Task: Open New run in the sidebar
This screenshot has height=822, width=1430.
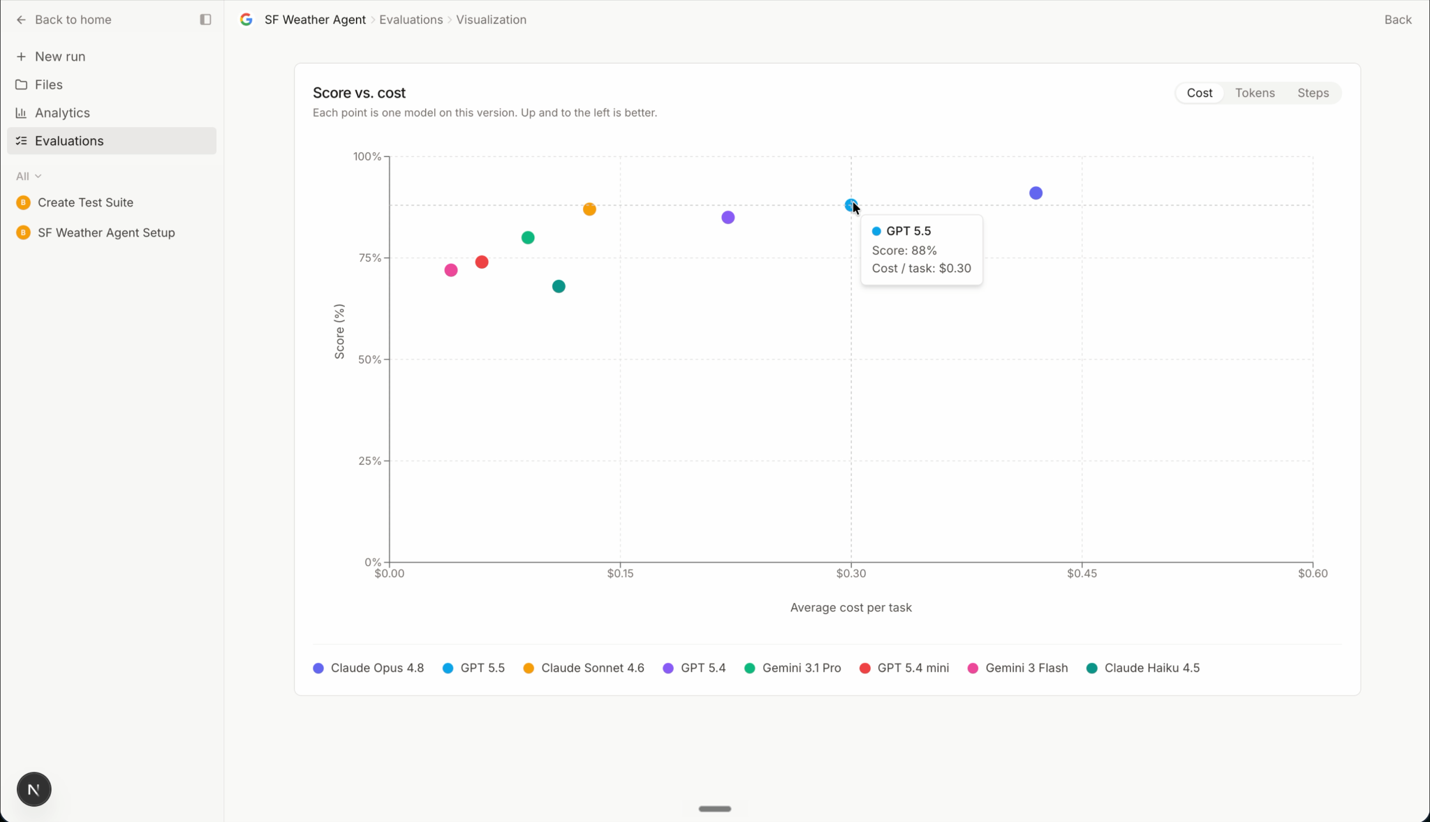Action: tap(112, 57)
